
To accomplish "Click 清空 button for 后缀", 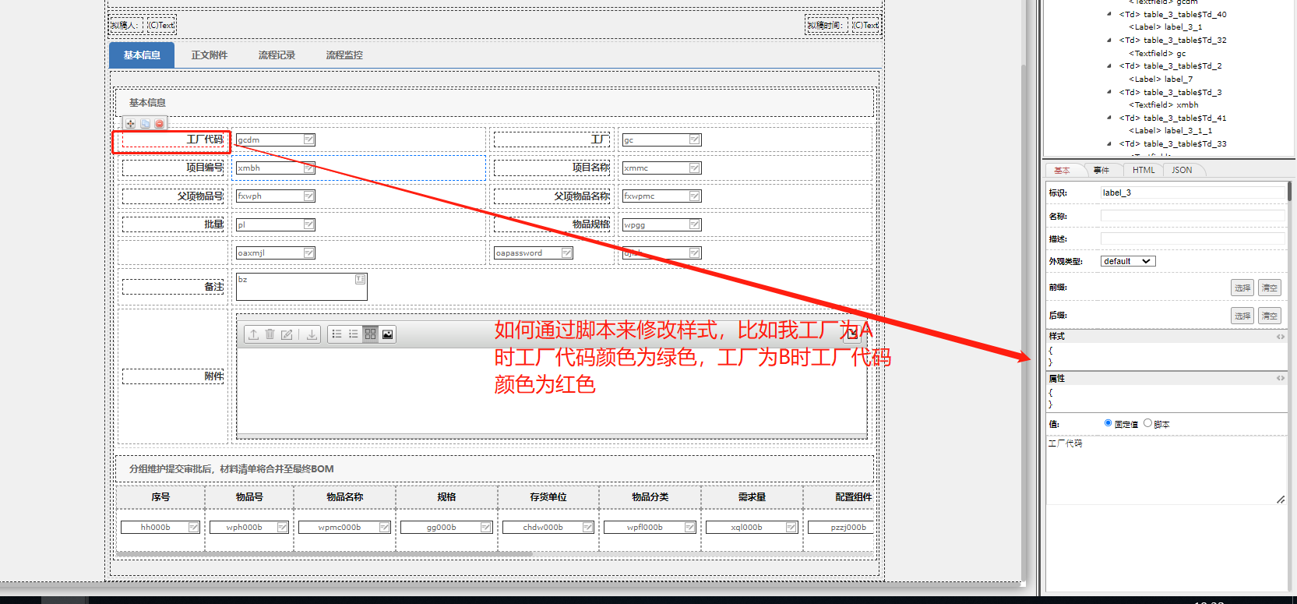I will pyautogui.click(x=1270, y=316).
